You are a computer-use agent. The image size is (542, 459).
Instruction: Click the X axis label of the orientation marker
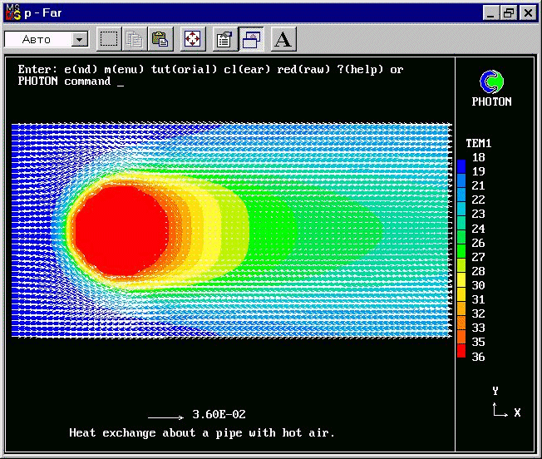[517, 412]
